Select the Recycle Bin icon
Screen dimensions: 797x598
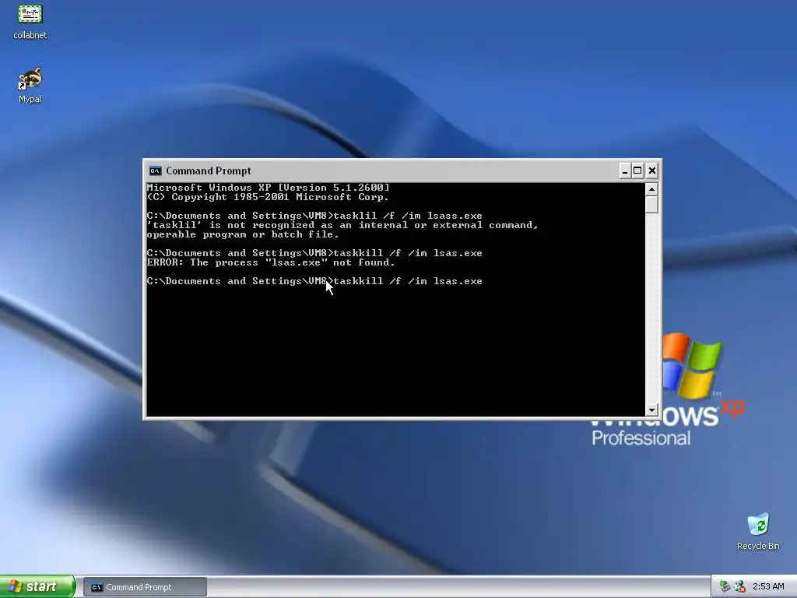[x=758, y=532]
